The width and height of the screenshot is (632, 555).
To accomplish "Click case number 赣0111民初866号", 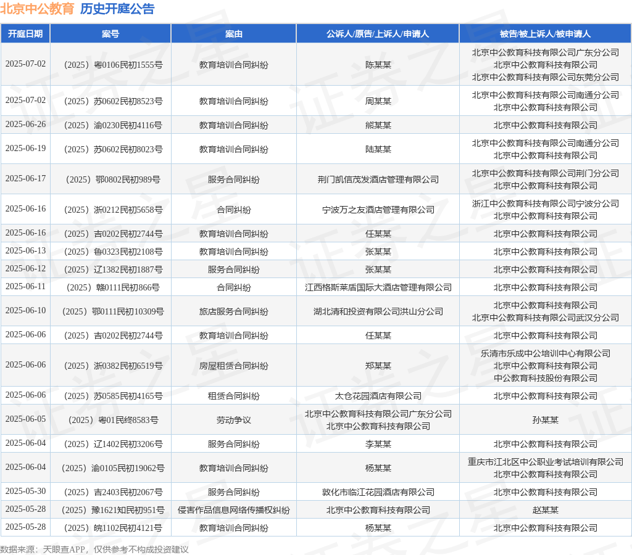I will 114,287.
